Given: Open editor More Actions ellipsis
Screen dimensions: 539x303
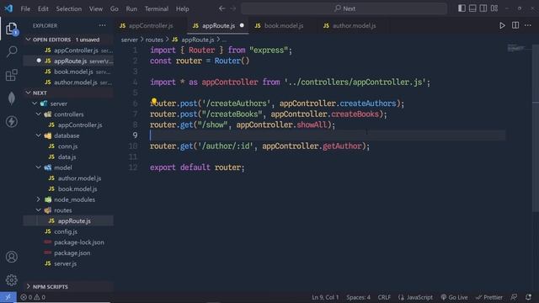Looking at the screenshot, I should point(528,25).
